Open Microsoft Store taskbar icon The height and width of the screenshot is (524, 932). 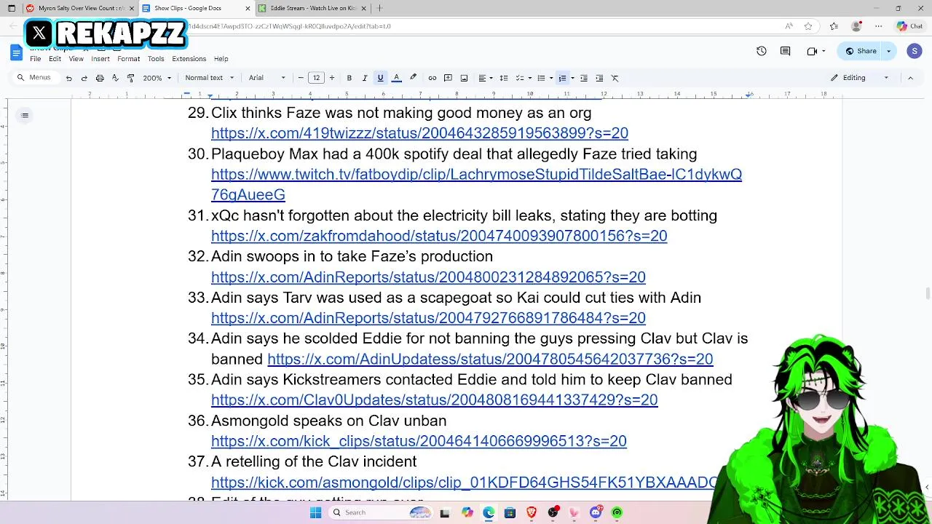pos(510,512)
